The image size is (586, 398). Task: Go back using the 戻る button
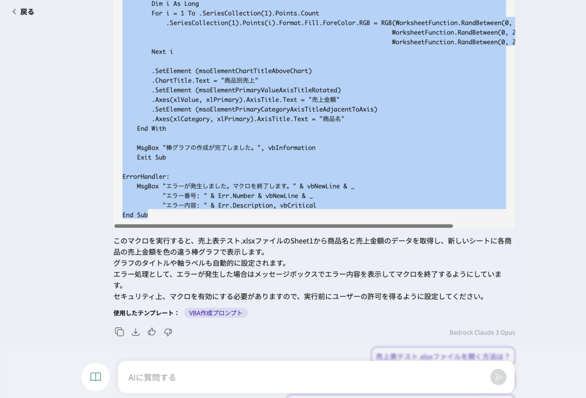pyautogui.click(x=23, y=12)
